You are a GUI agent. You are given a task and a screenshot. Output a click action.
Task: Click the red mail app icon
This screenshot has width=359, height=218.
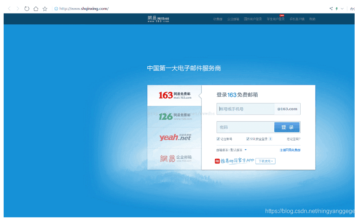tap(217, 161)
